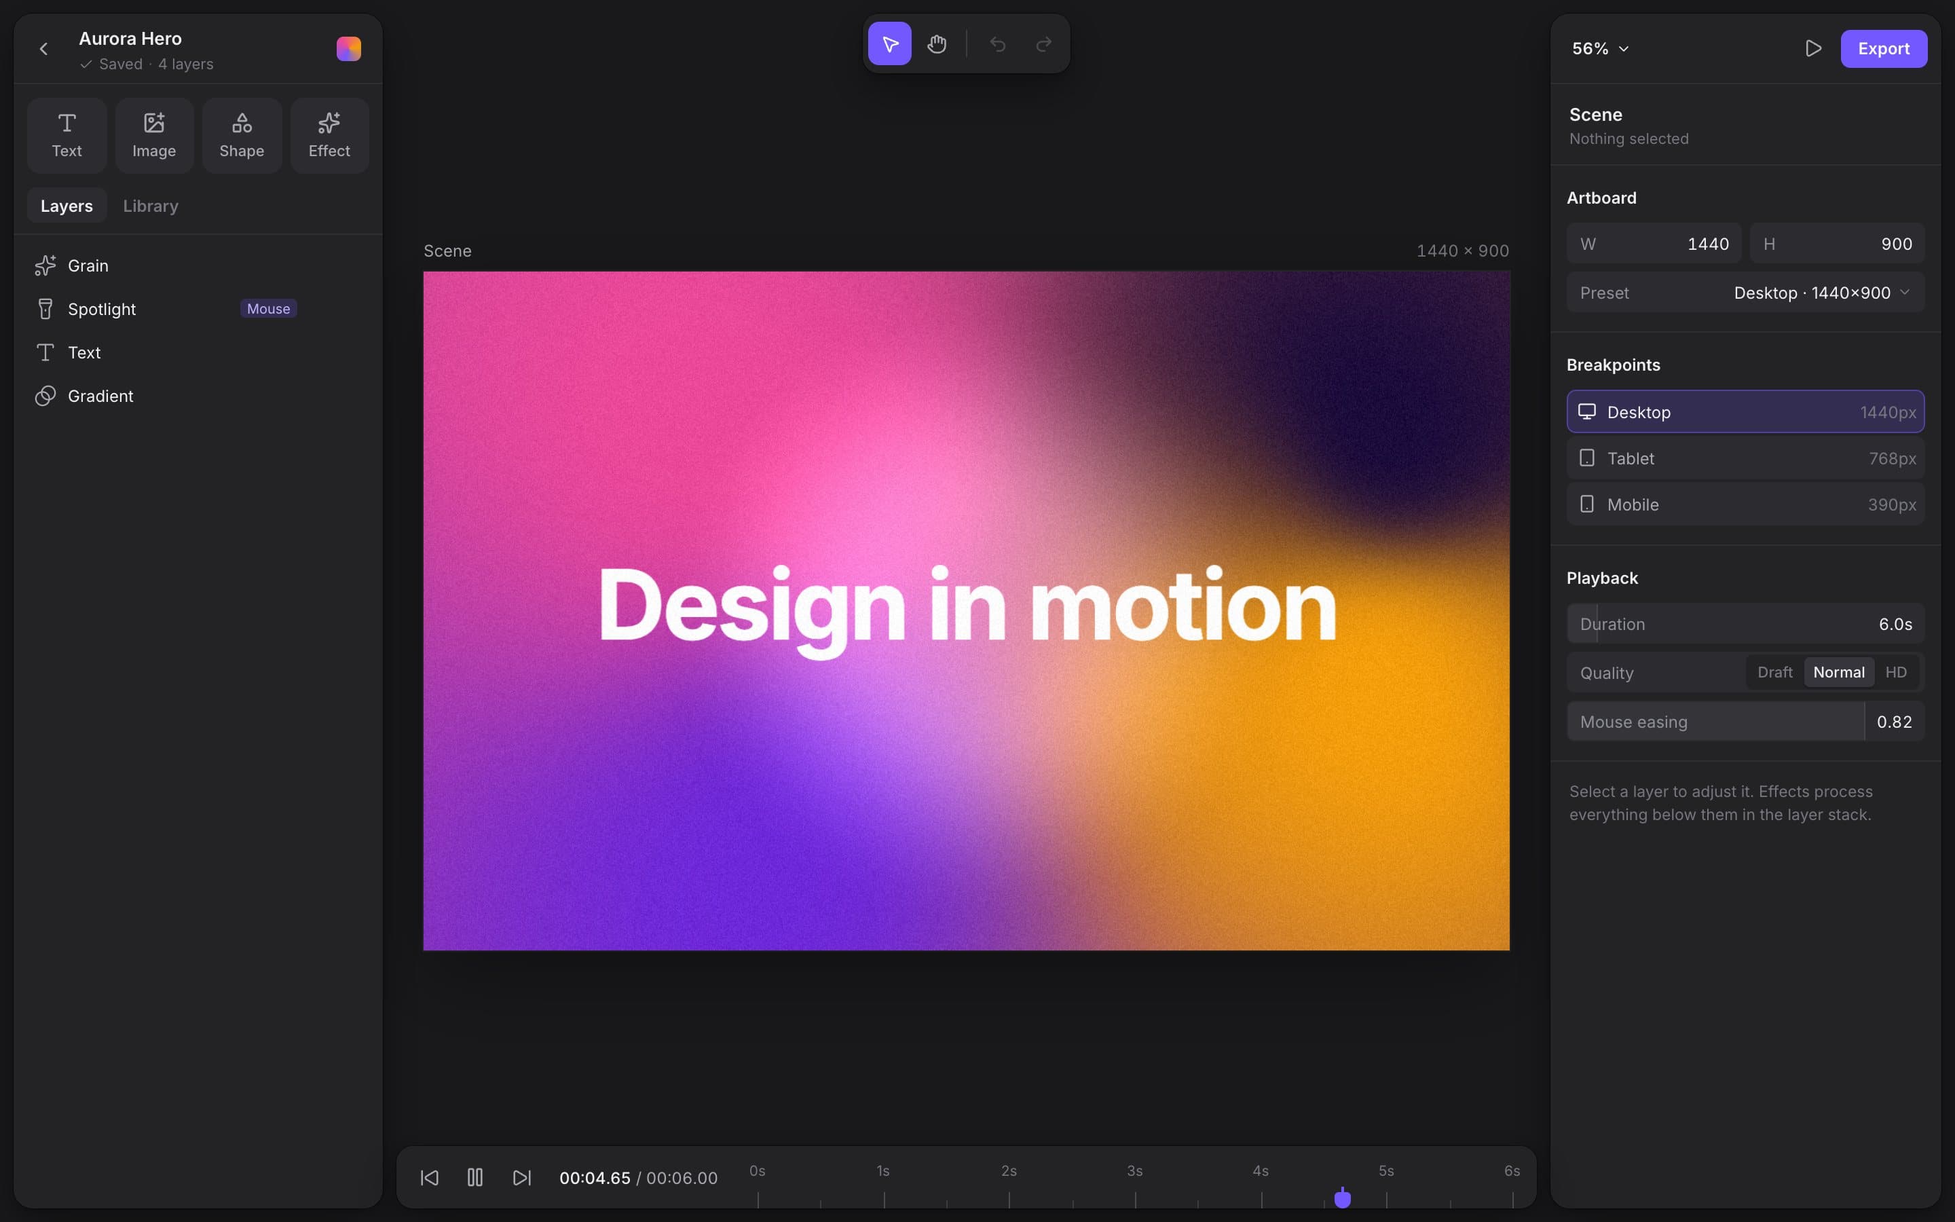Screen dimensions: 1955x1222
Task: Undo the last action
Action: click(998, 43)
